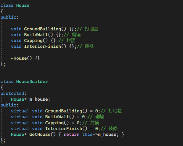Click the 装修 comment after virtual InteriorFinish
This screenshot has width=183, height=146.
tap(113, 128)
